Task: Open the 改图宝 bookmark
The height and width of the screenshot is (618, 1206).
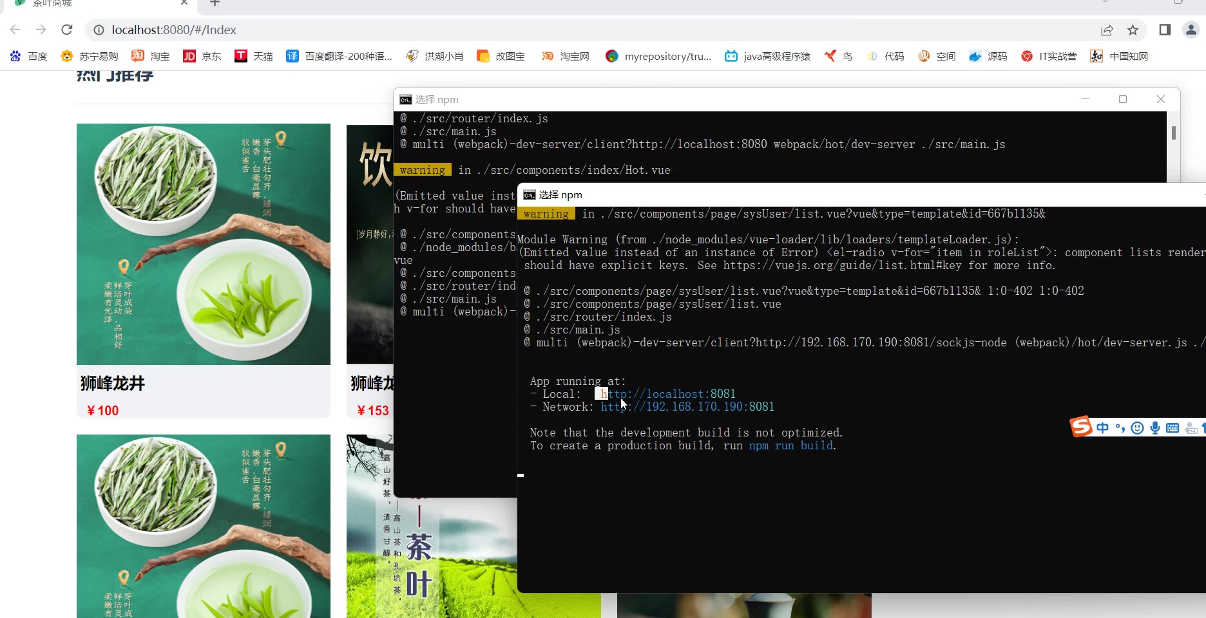Action: (501, 56)
